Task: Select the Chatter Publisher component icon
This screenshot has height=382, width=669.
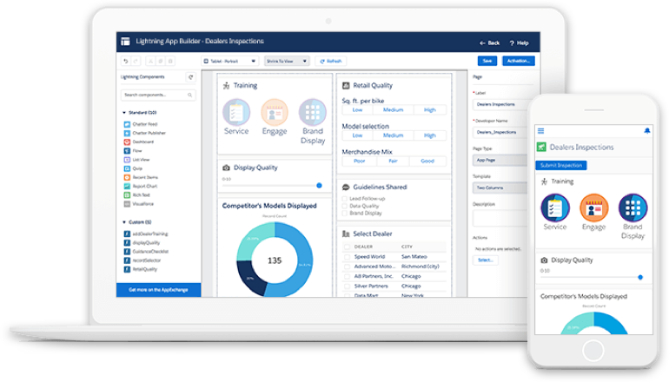Action: coord(127,133)
